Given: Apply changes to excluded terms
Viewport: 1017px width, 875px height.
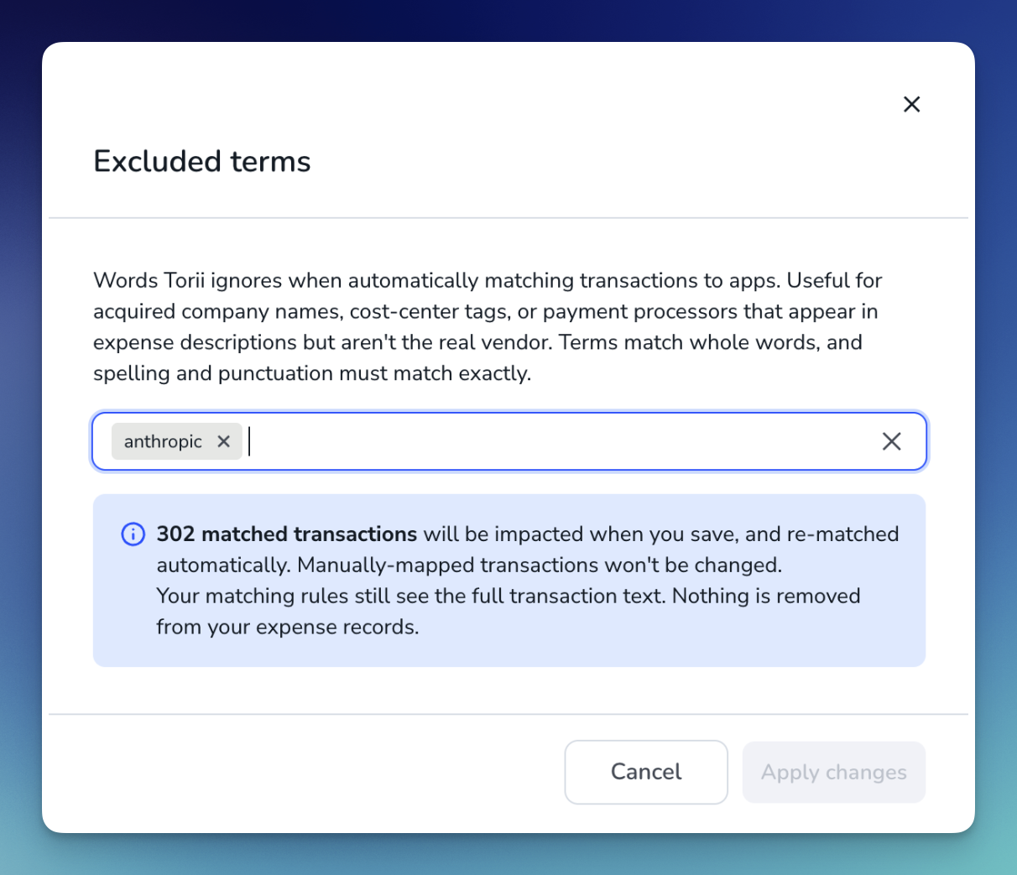Looking at the screenshot, I should click(834, 772).
